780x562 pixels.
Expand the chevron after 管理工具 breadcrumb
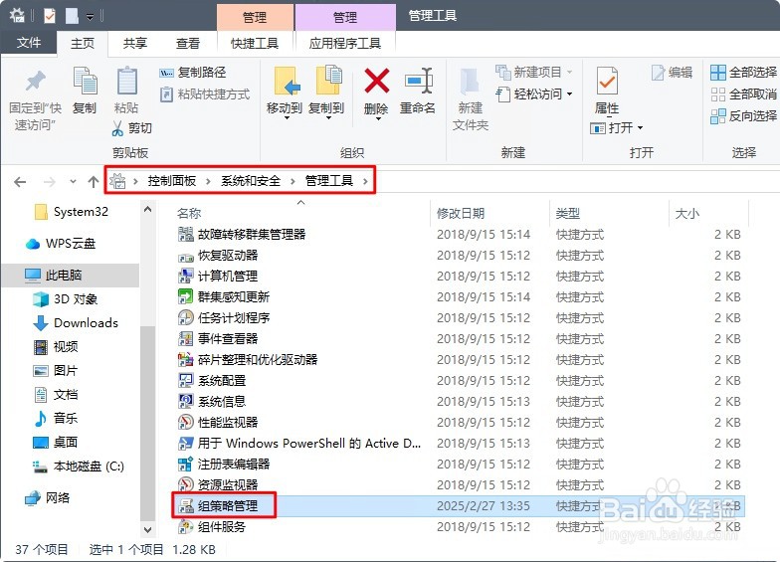pos(366,181)
